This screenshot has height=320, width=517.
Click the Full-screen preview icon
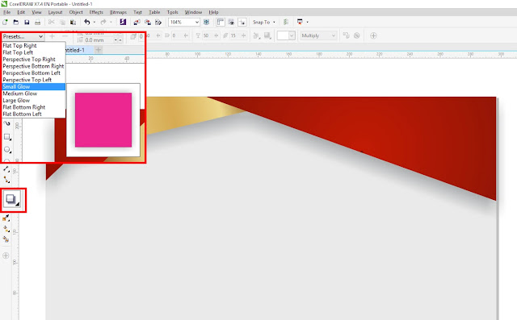[207, 22]
